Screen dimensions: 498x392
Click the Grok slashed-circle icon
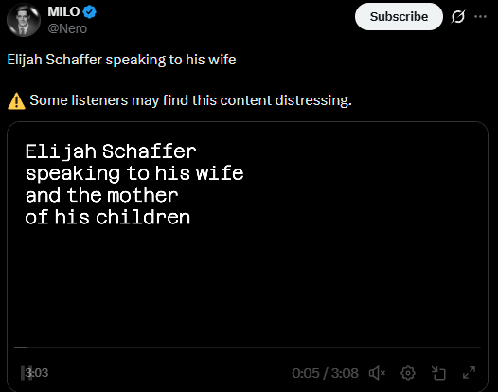click(x=458, y=16)
